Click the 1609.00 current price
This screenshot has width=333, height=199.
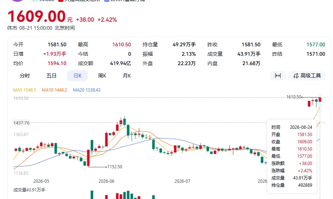[x=37, y=16]
